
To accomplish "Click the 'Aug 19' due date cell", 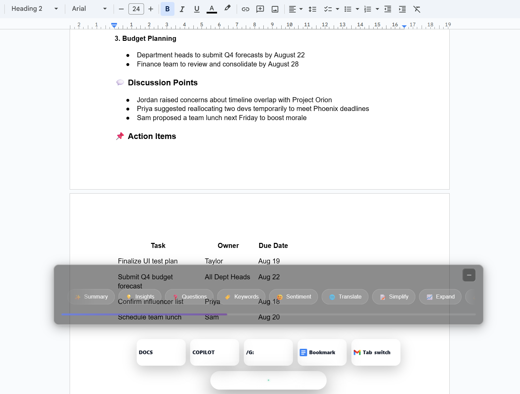I will point(269,261).
